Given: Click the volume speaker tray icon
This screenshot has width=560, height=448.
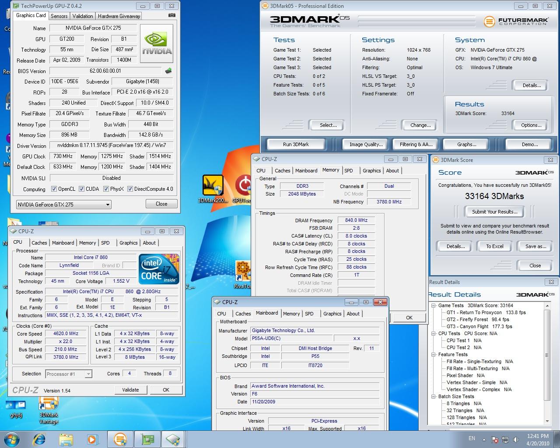Looking at the screenshot, I should pyautogui.click(x=516, y=440).
